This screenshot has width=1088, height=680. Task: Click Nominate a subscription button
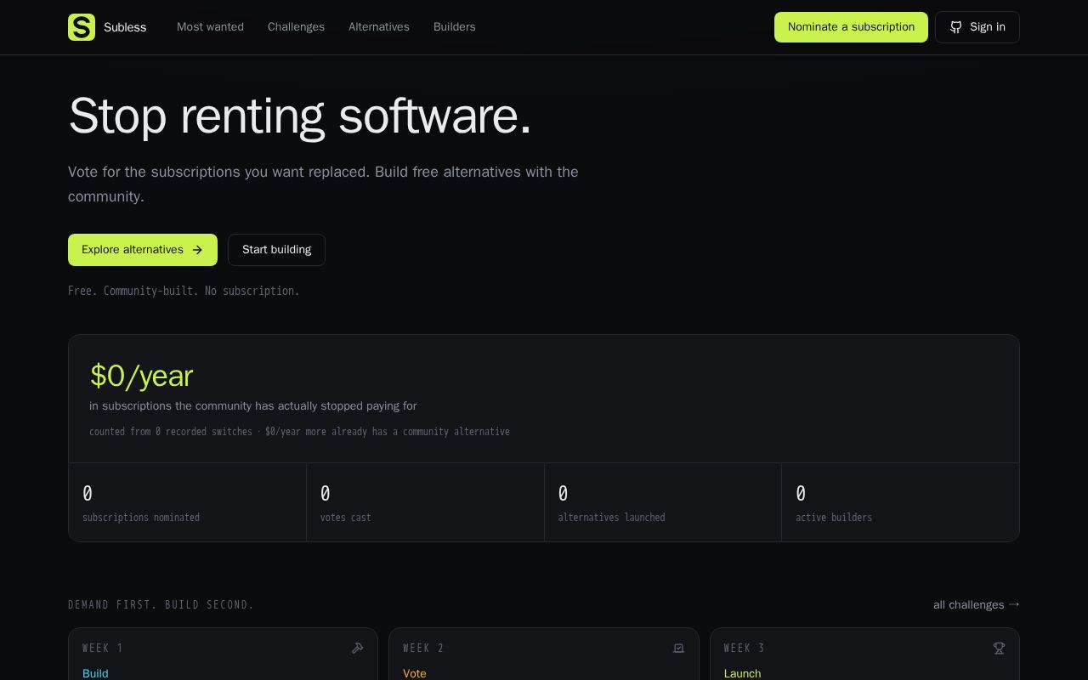[851, 27]
